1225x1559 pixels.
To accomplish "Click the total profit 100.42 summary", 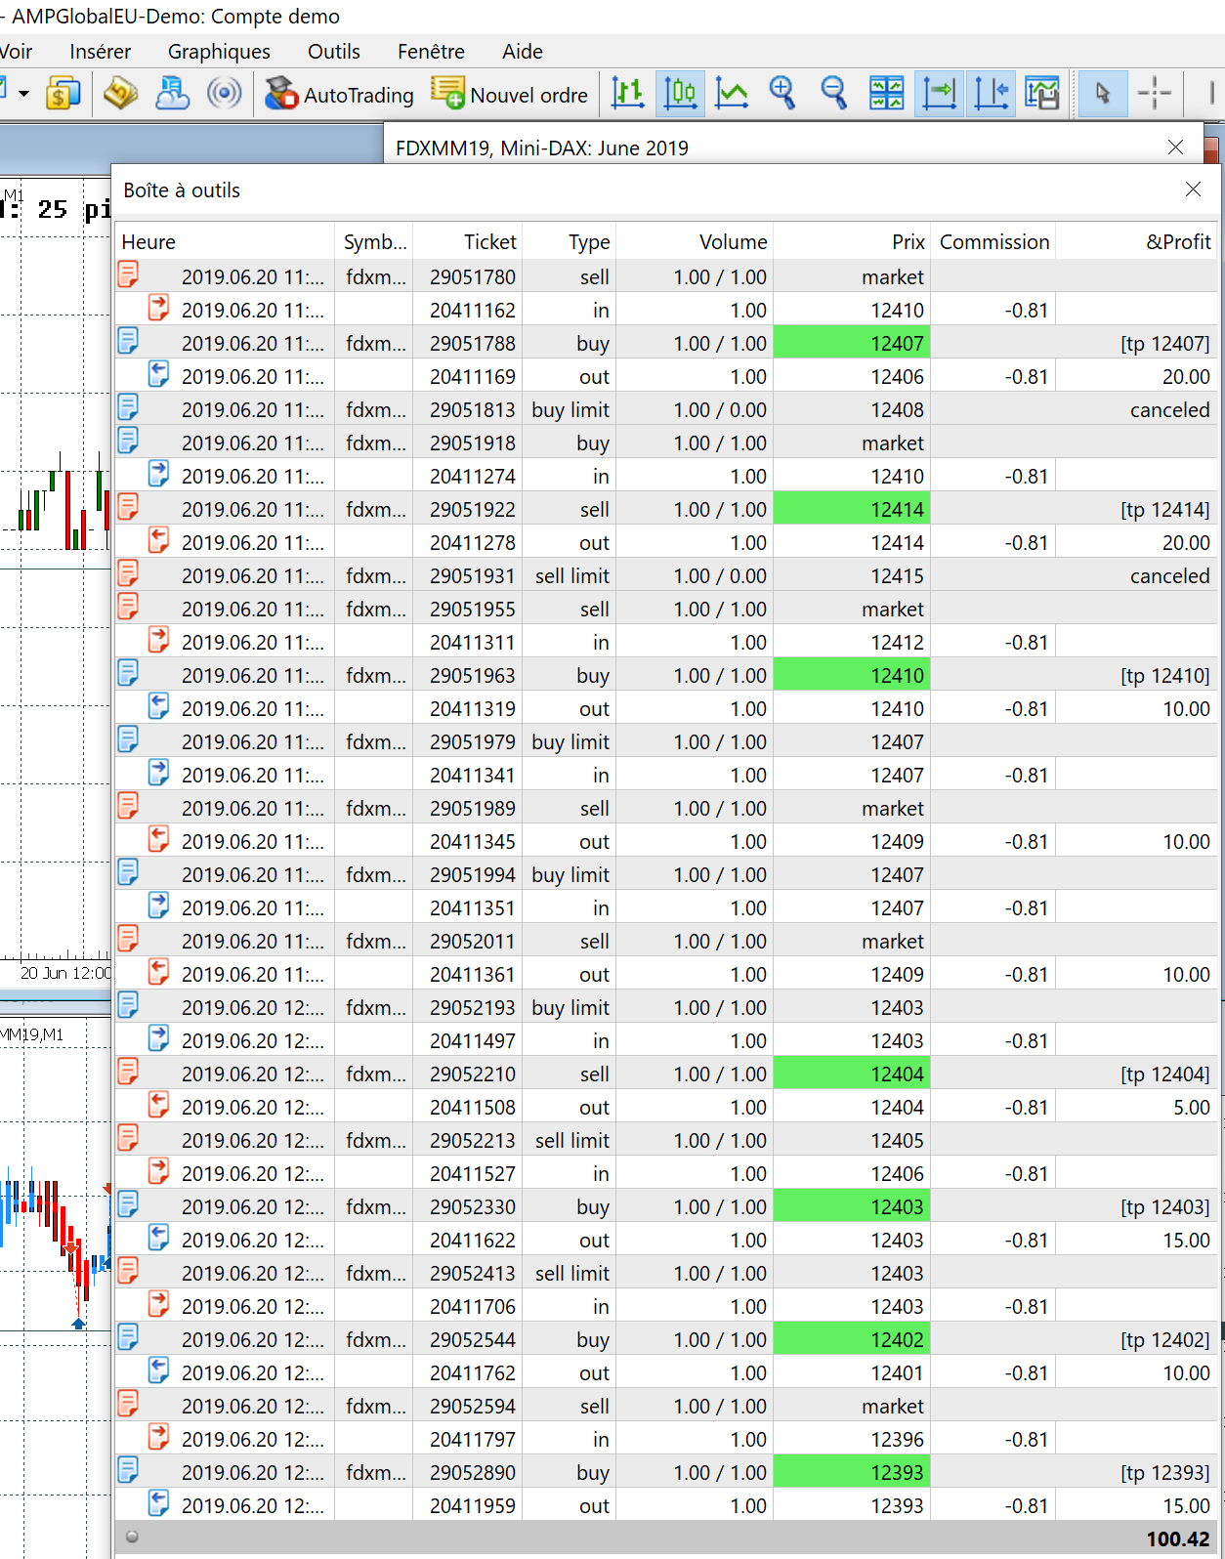I will (1177, 1538).
